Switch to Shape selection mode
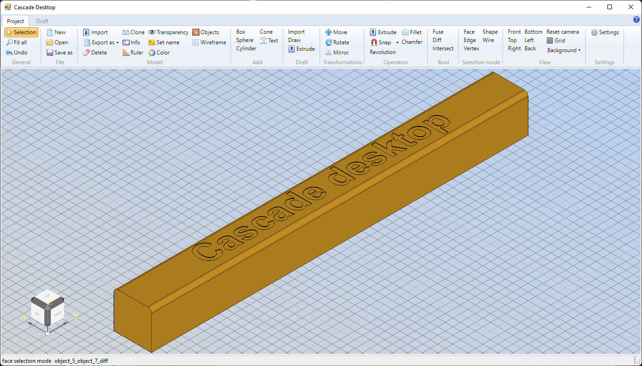Viewport: 642px width, 366px height. (490, 32)
